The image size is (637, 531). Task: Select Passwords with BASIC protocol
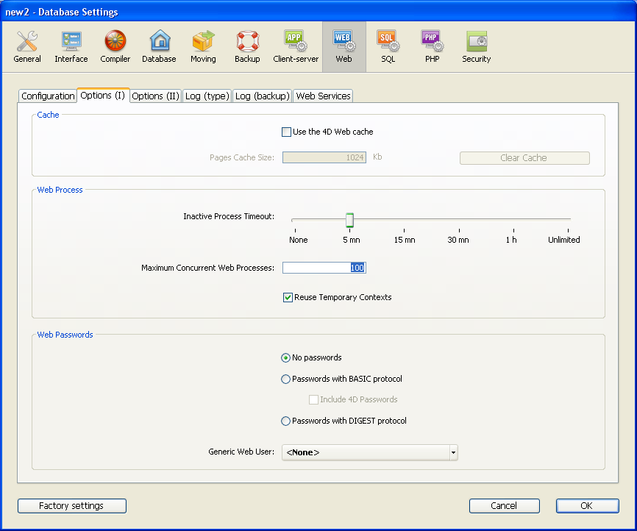click(x=286, y=379)
